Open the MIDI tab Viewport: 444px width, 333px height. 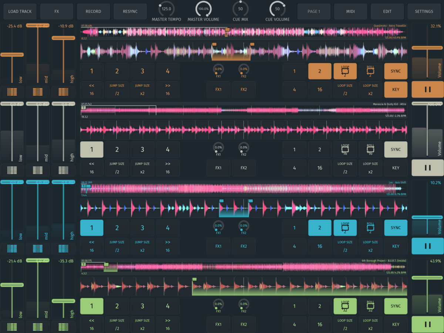[x=350, y=11]
